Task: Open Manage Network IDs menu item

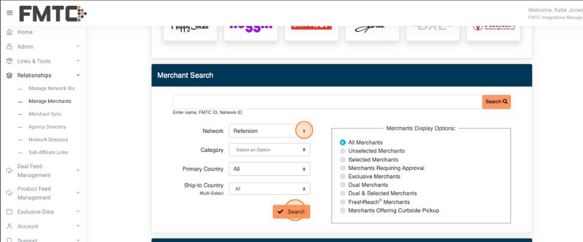Action: pyautogui.click(x=51, y=88)
